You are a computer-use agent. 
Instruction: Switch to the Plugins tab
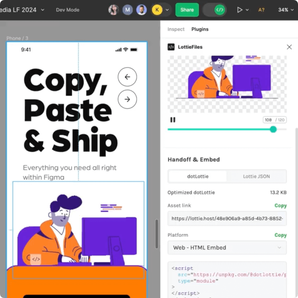(200, 29)
